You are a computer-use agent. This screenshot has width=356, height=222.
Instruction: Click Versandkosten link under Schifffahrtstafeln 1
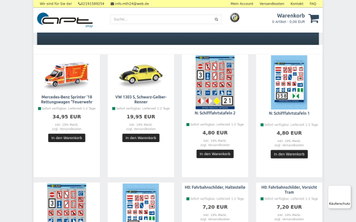tap(293, 145)
